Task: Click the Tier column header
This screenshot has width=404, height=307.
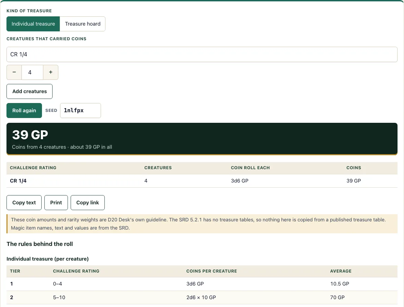Action: (x=15, y=271)
